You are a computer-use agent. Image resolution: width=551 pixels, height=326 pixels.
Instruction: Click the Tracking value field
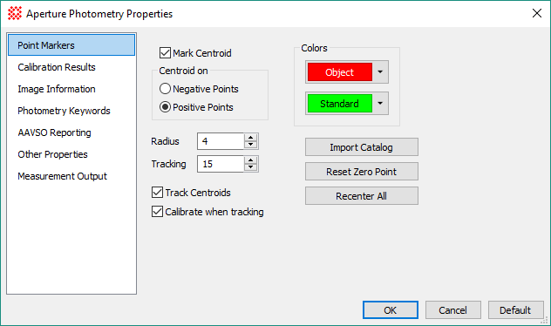click(221, 164)
